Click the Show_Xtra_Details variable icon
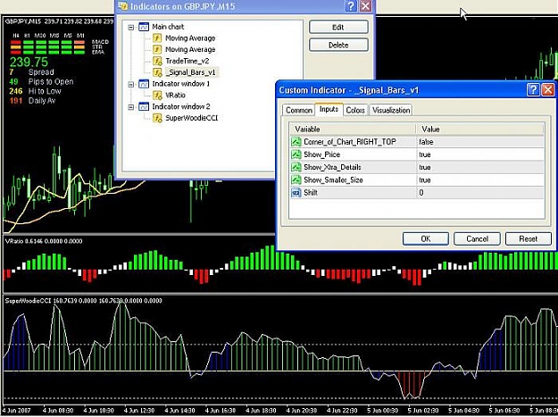The image size is (558, 417). [x=296, y=167]
